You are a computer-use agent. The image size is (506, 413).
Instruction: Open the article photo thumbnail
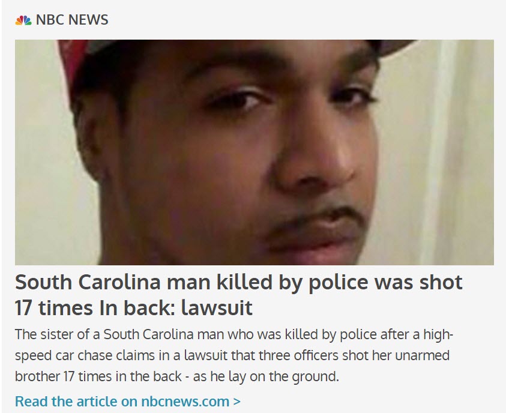(x=255, y=152)
